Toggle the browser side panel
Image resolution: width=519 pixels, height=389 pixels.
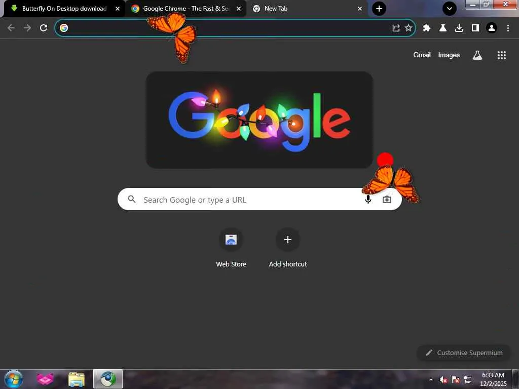(475, 28)
